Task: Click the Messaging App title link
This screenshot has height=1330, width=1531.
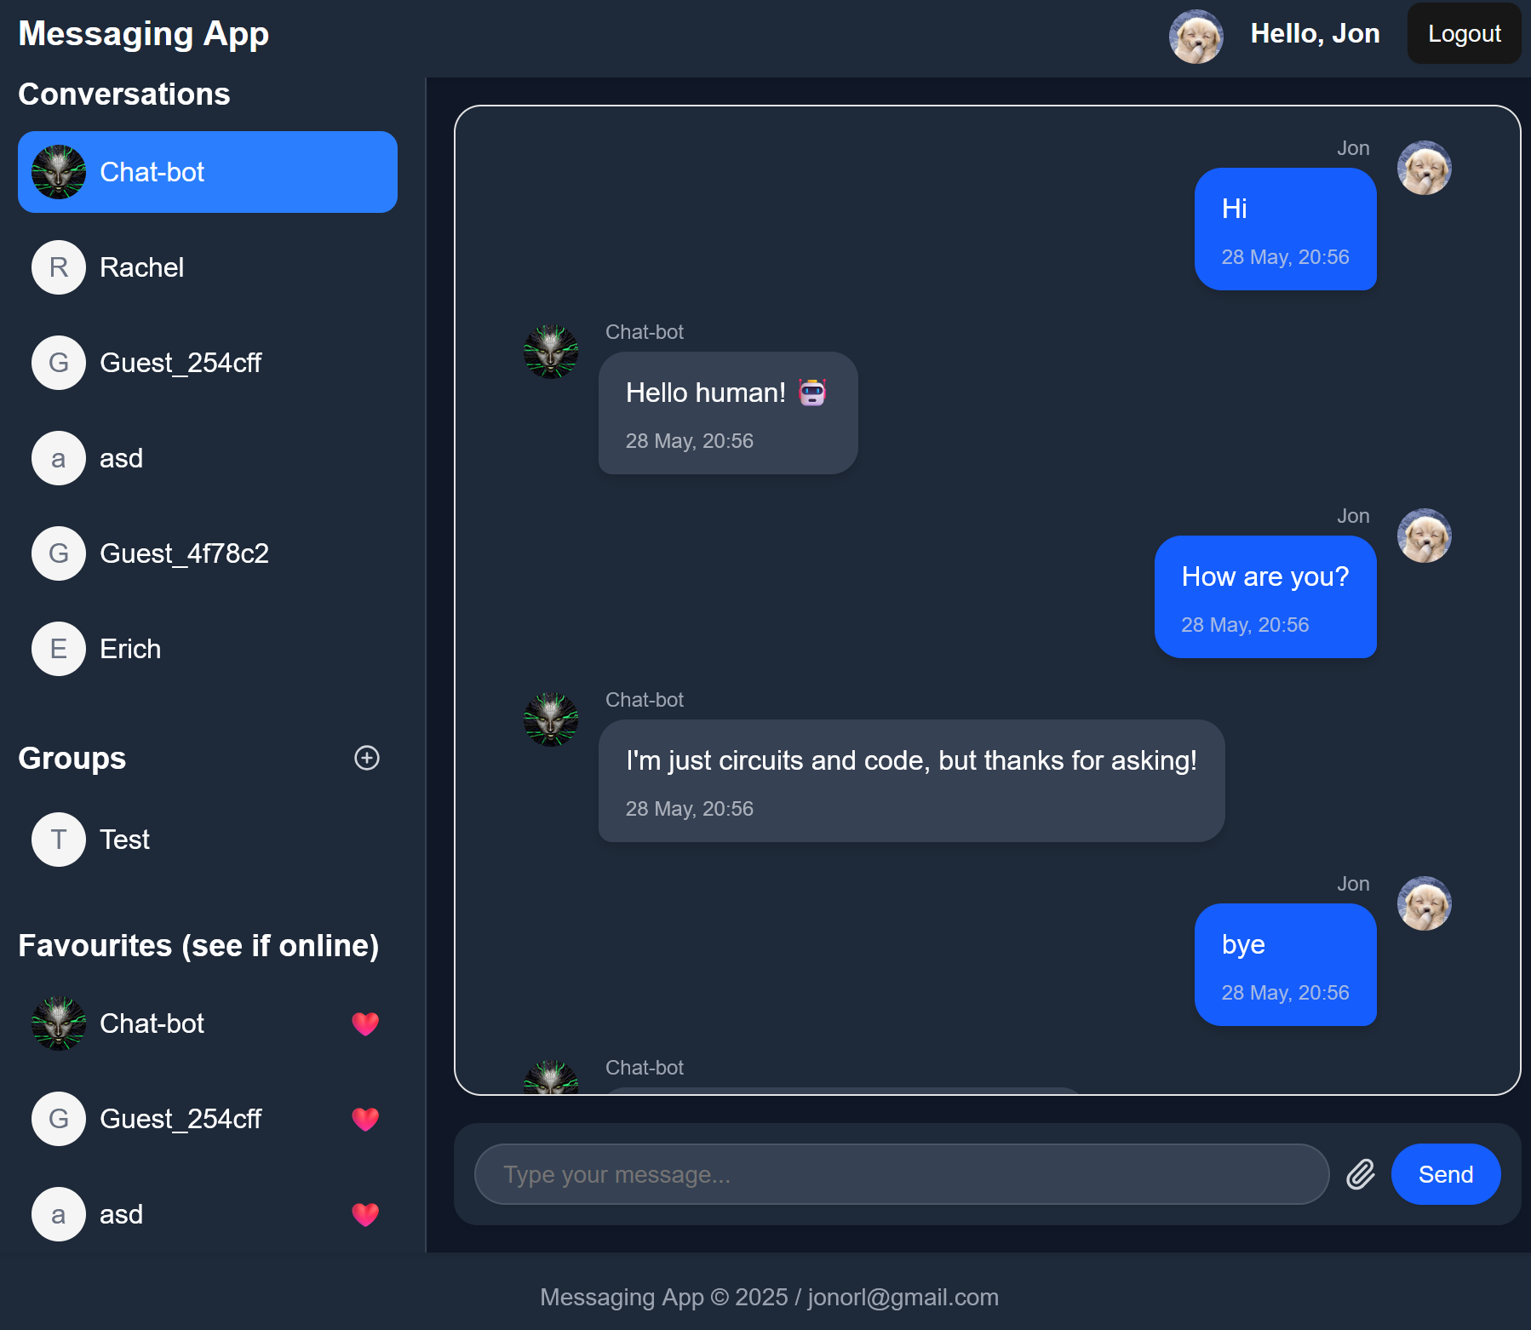Action: point(144,34)
